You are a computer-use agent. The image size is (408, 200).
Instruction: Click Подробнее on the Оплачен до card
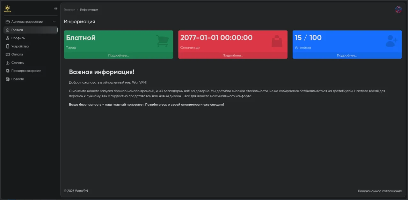233,56
